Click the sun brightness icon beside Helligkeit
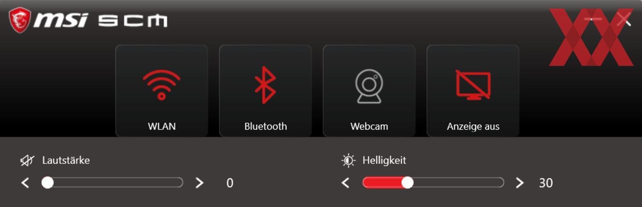 click(348, 161)
